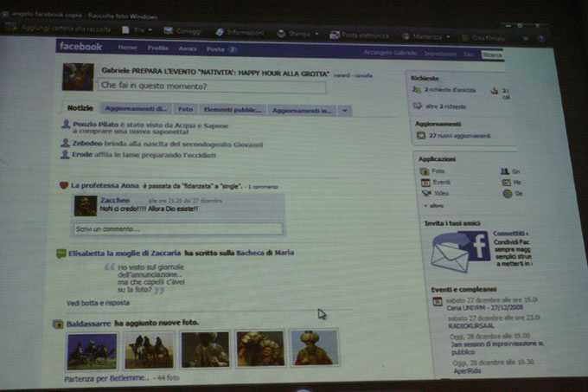Open Profilo in the navigation bar
588x392 pixels.
(157, 48)
